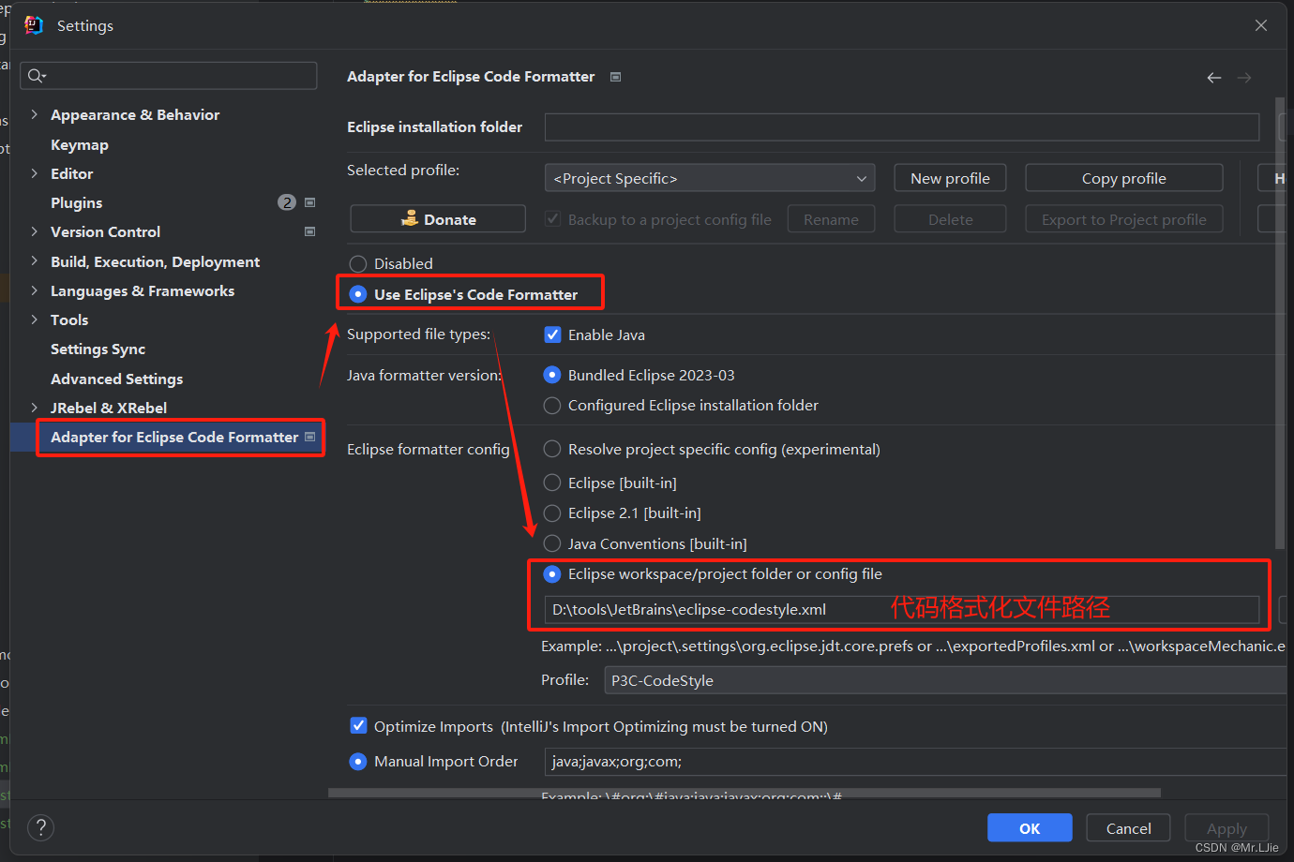Image resolution: width=1294 pixels, height=862 pixels.
Task: Click the New profile button
Action: (x=950, y=178)
